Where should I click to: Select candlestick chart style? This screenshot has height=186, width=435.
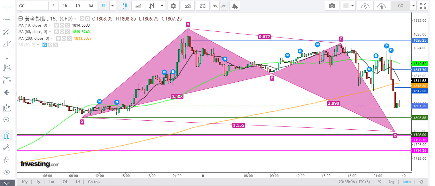(125, 6)
